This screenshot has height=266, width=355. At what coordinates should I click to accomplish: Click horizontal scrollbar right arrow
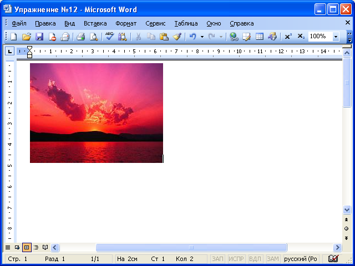click(x=337, y=248)
